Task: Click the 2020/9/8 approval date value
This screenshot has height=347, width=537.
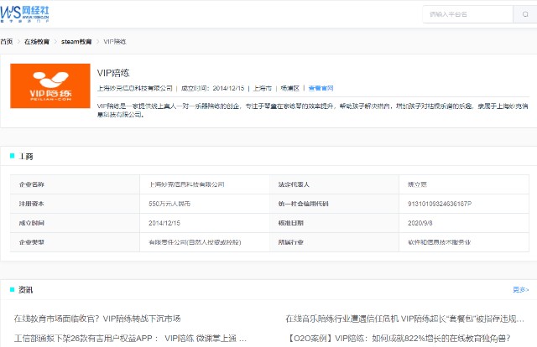Action: point(420,223)
